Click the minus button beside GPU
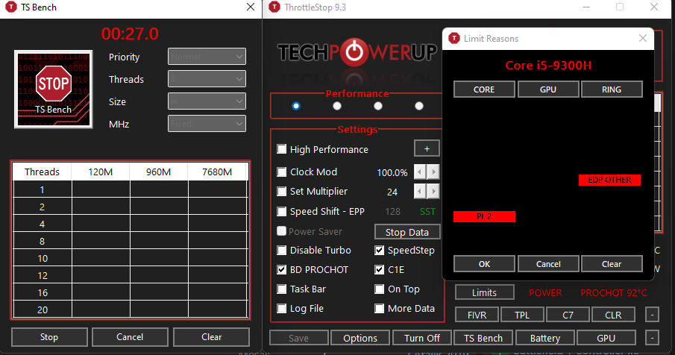675x355 pixels. click(x=652, y=338)
